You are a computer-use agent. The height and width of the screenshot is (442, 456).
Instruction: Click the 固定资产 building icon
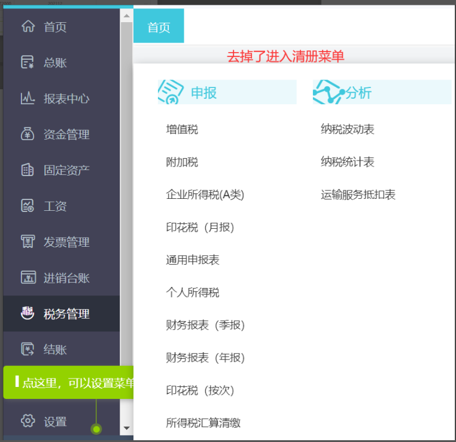(x=28, y=169)
